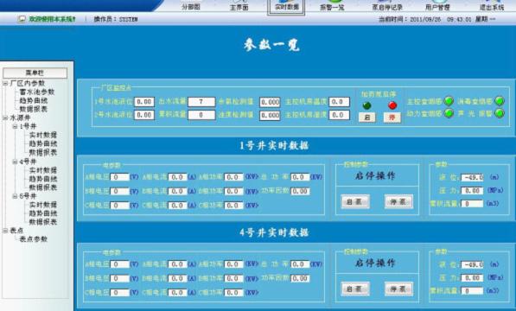Toggle dosing pump on with 启 button
The image size is (516, 311).
tap(367, 117)
